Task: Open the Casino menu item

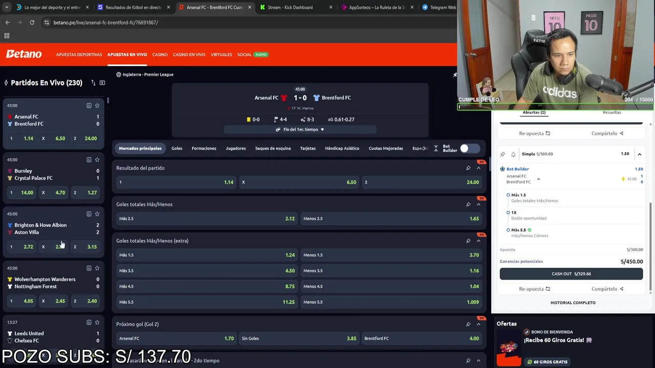Action: [x=160, y=54]
